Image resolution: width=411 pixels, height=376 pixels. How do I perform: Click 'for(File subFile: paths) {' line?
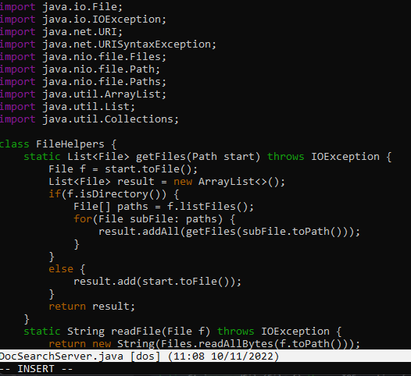click(x=154, y=219)
